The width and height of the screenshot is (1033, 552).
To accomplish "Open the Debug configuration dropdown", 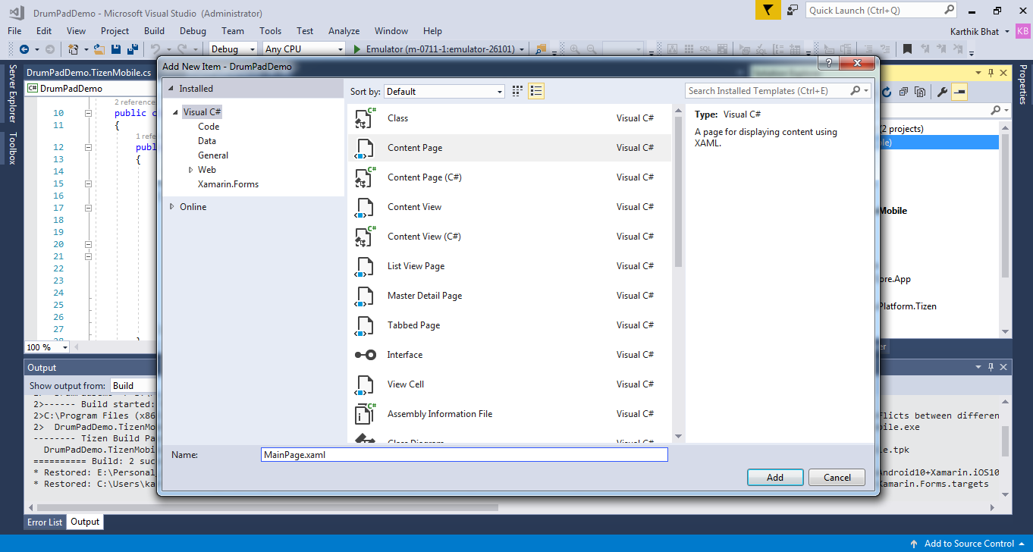I will pyautogui.click(x=234, y=49).
